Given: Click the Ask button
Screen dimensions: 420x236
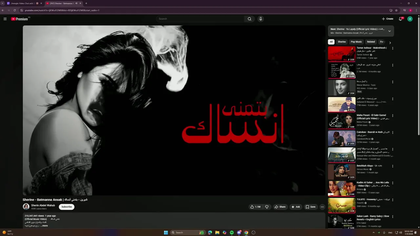Looking at the screenshot, I should [296, 207].
